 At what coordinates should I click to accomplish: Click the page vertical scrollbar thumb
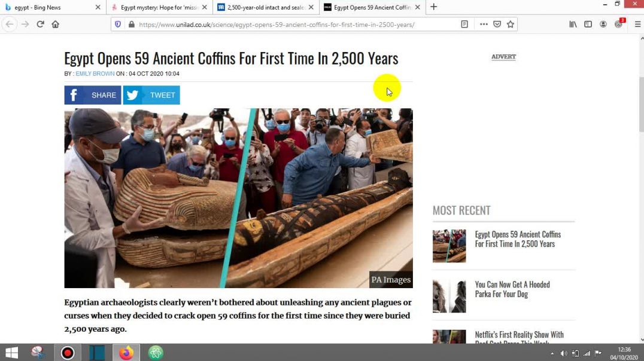(642, 104)
